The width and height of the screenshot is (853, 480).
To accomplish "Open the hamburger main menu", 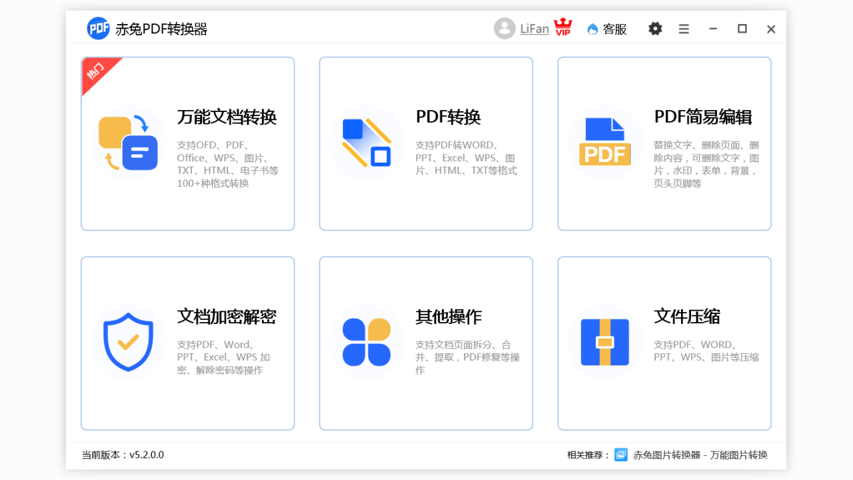I will (684, 29).
